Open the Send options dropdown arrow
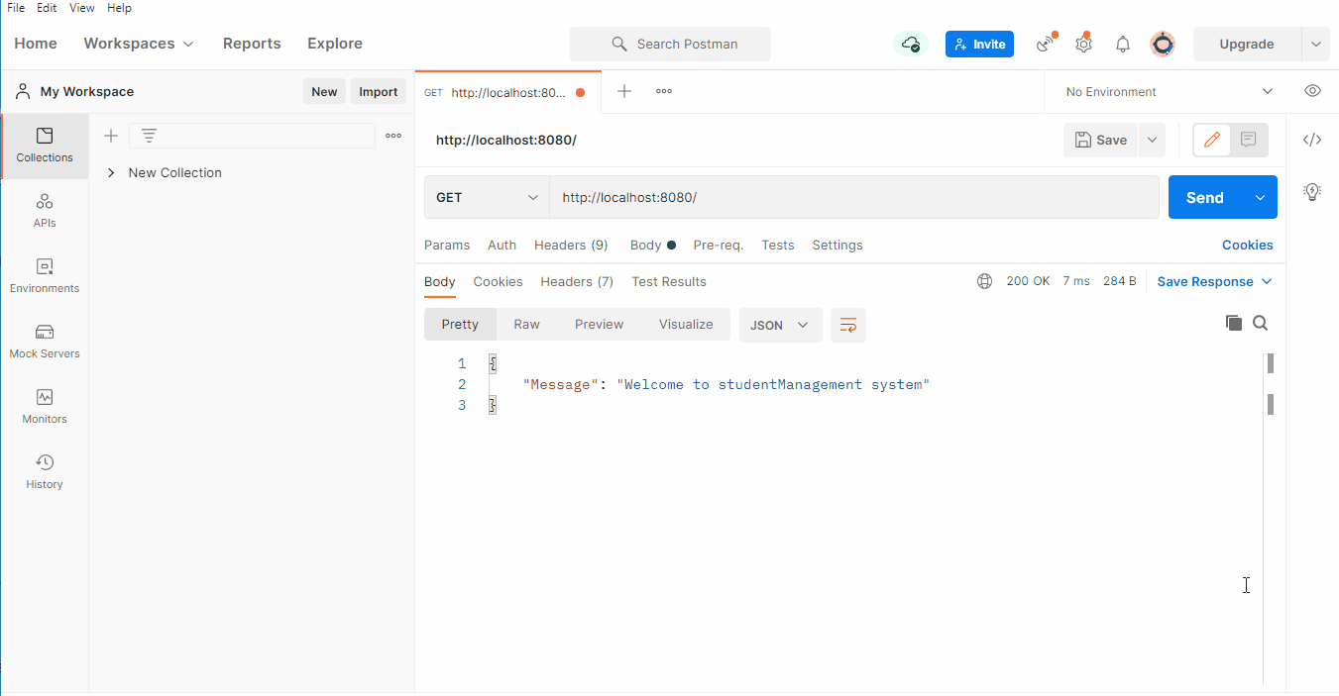 [1260, 197]
